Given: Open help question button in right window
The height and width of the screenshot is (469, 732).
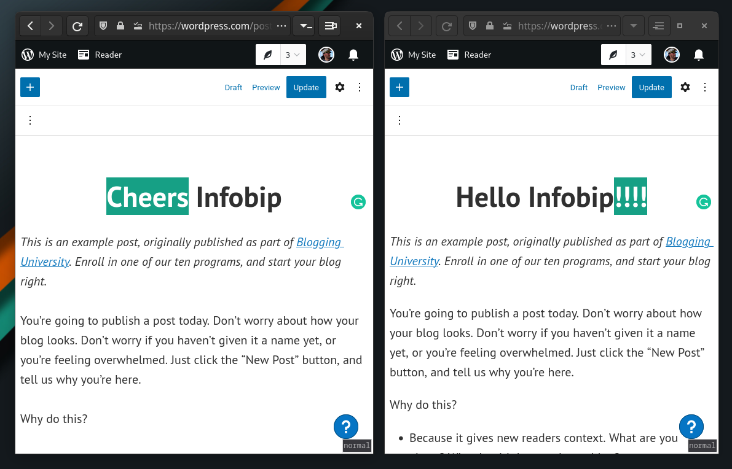Looking at the screenshot, I should coord(691,427).
